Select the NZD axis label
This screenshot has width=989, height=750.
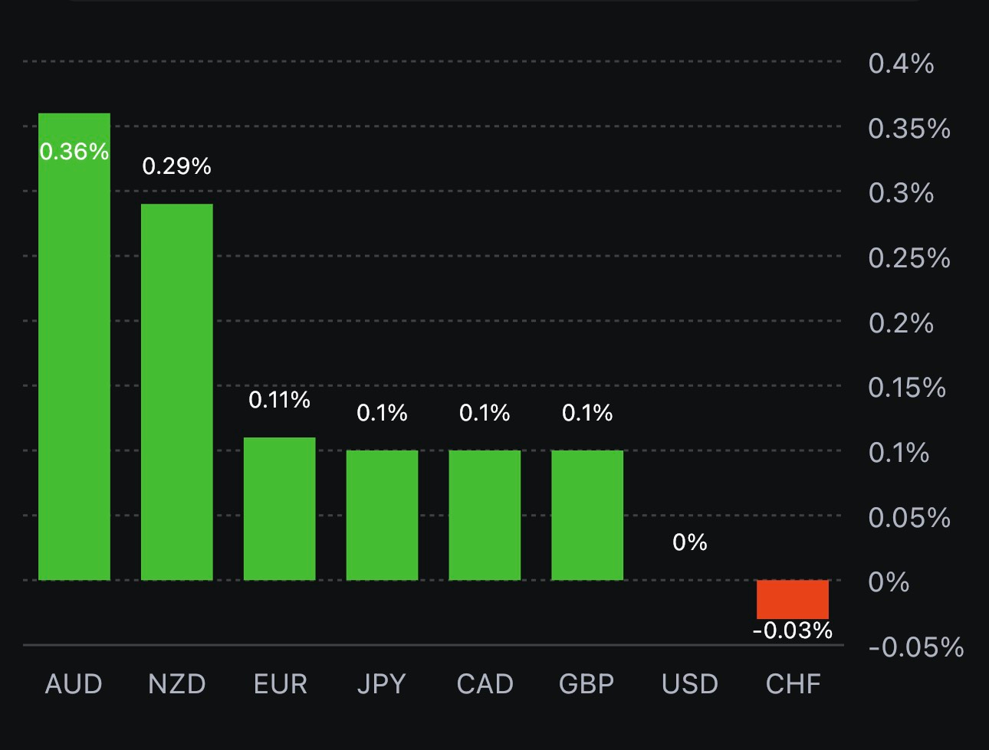(x=177, y=684)
